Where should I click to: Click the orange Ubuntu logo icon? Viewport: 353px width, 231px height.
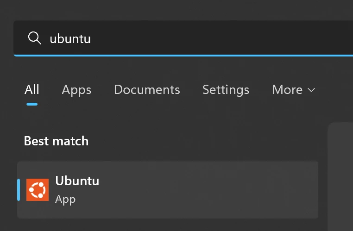38,190
